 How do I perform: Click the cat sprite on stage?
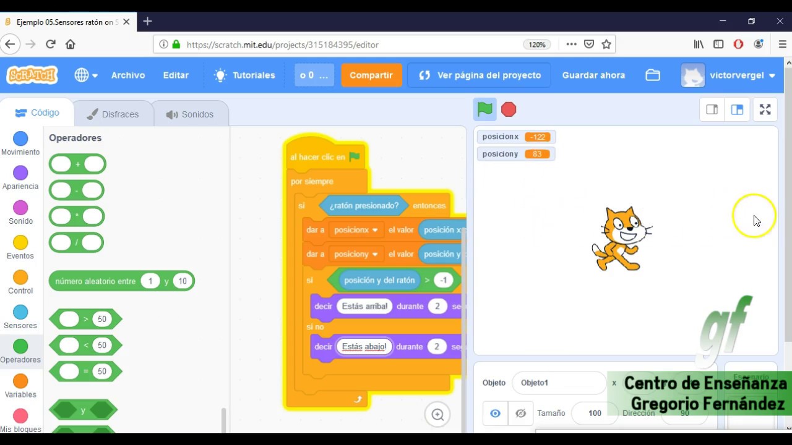(622, 239)
